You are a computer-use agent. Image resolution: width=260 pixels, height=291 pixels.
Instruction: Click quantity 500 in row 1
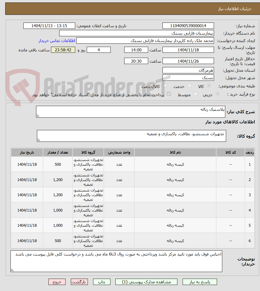tap(58, 164)
